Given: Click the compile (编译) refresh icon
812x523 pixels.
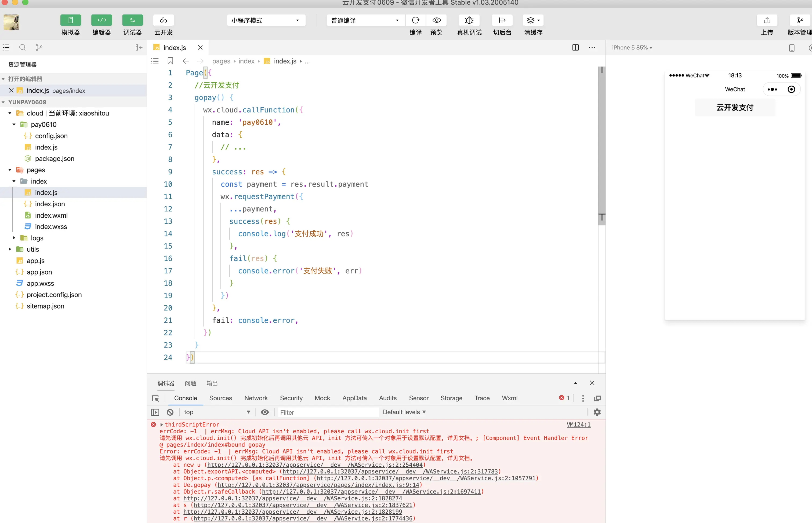Looking at the screenshot, I should (x=415, y=20).
